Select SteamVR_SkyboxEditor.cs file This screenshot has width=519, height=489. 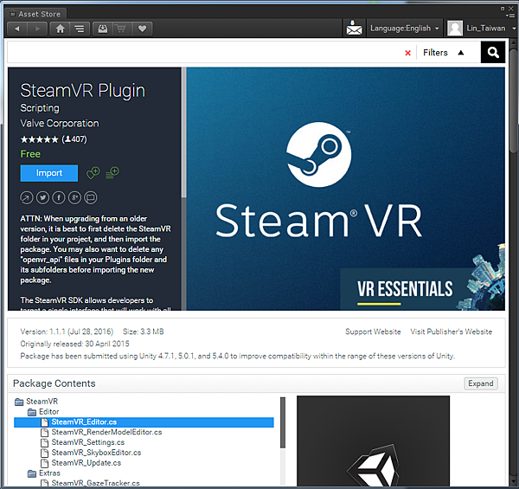[96, 453]
